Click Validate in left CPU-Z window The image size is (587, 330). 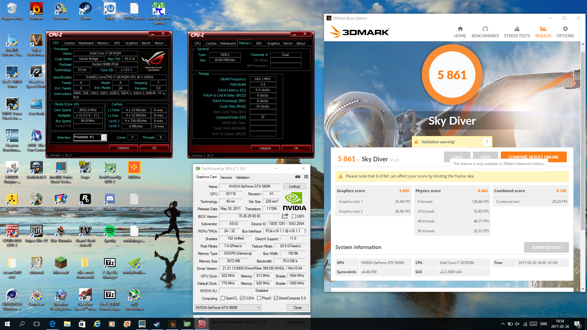click(123, 148)
